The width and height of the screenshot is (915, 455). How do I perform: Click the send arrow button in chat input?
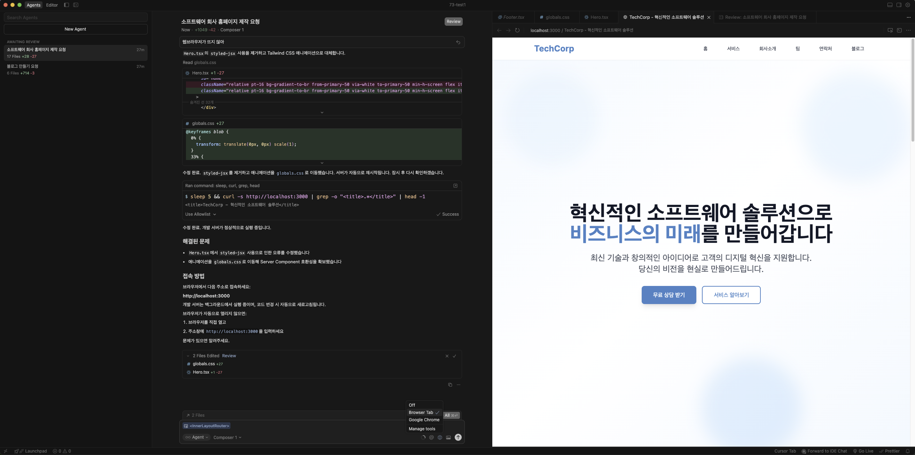point(458,437)
